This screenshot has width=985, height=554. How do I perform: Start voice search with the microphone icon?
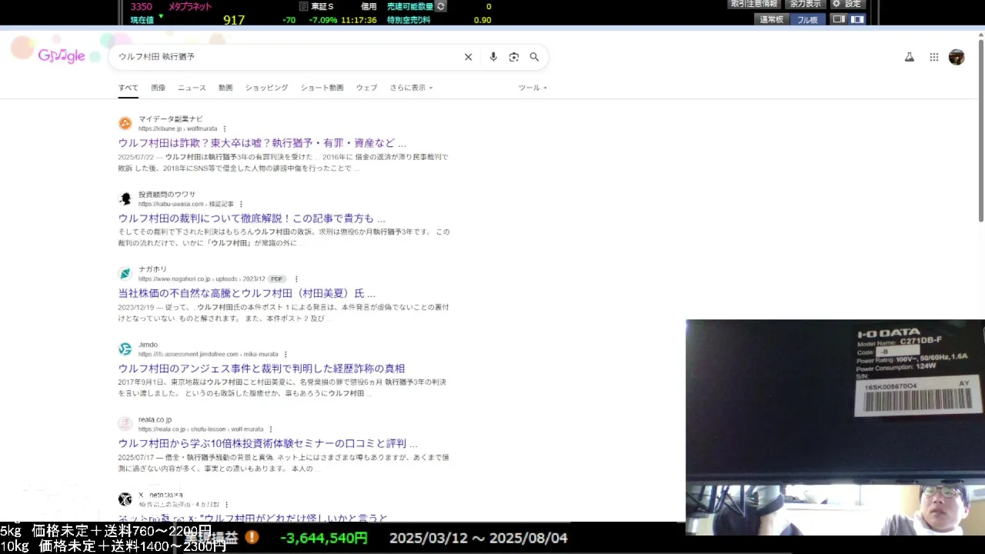pyautogui.click(x=493, y=57)
